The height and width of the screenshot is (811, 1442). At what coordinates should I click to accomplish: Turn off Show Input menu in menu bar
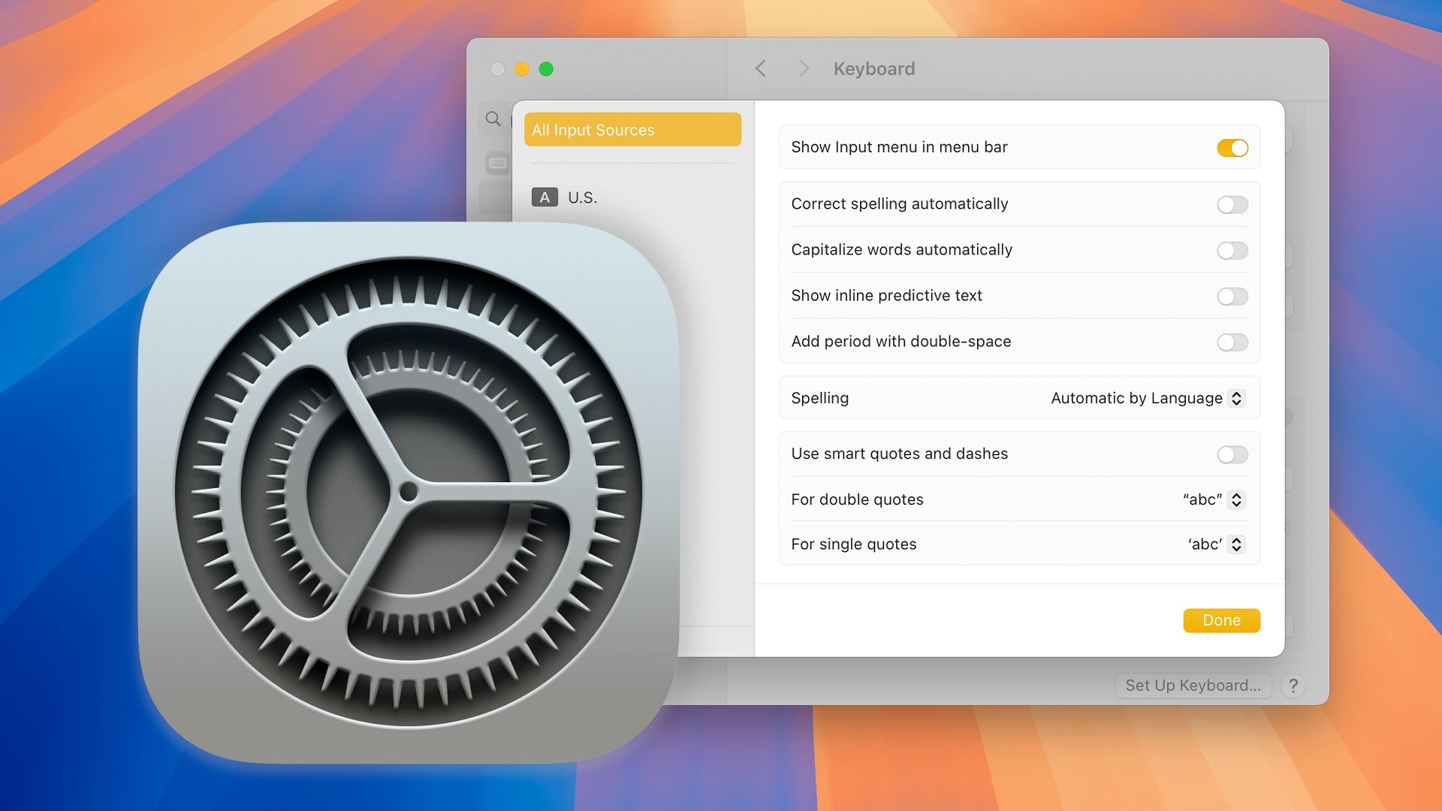click(1232, 148)
